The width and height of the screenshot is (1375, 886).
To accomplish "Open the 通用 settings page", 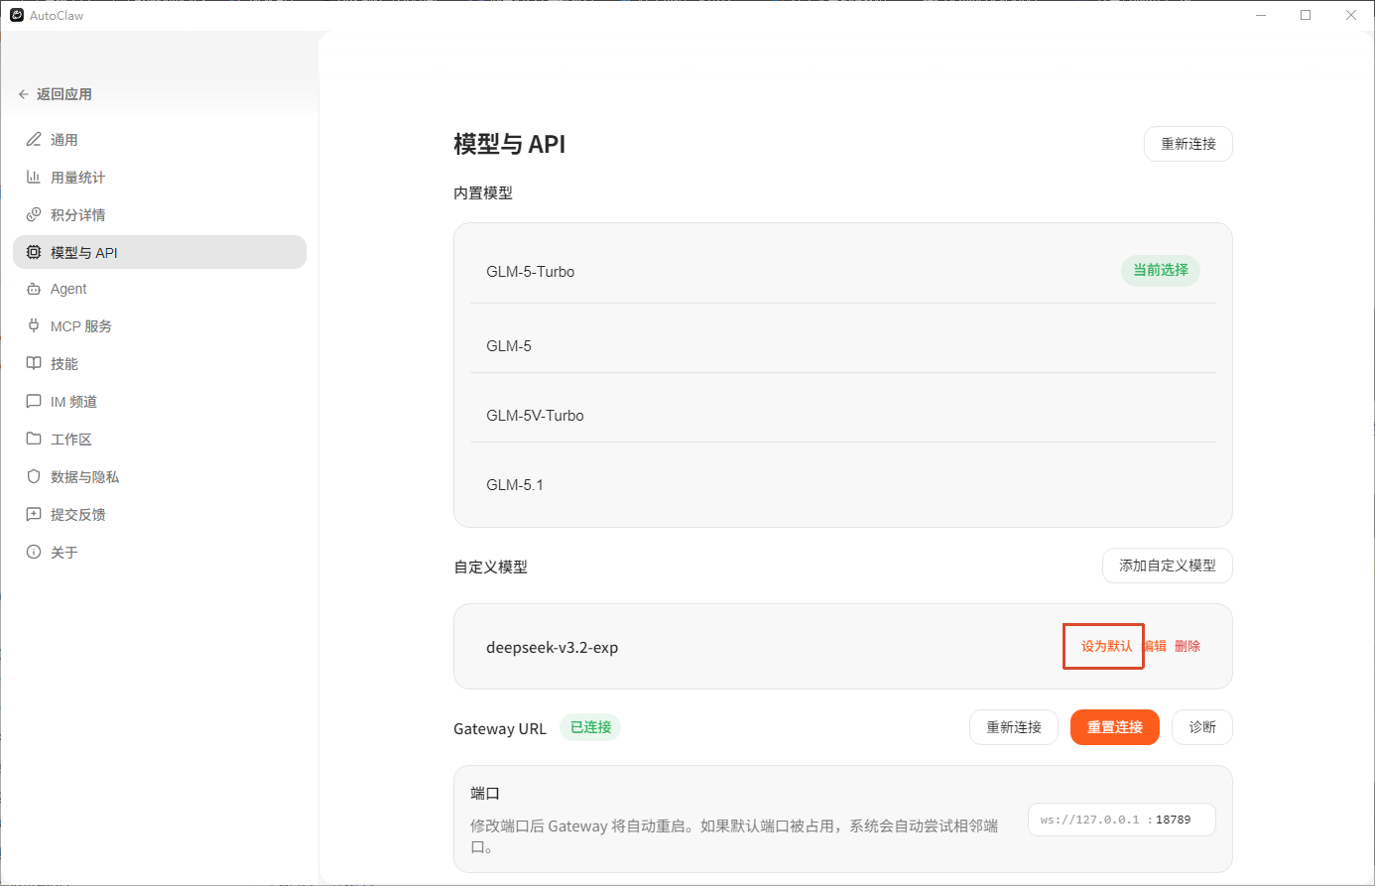I will click(160, 140).
